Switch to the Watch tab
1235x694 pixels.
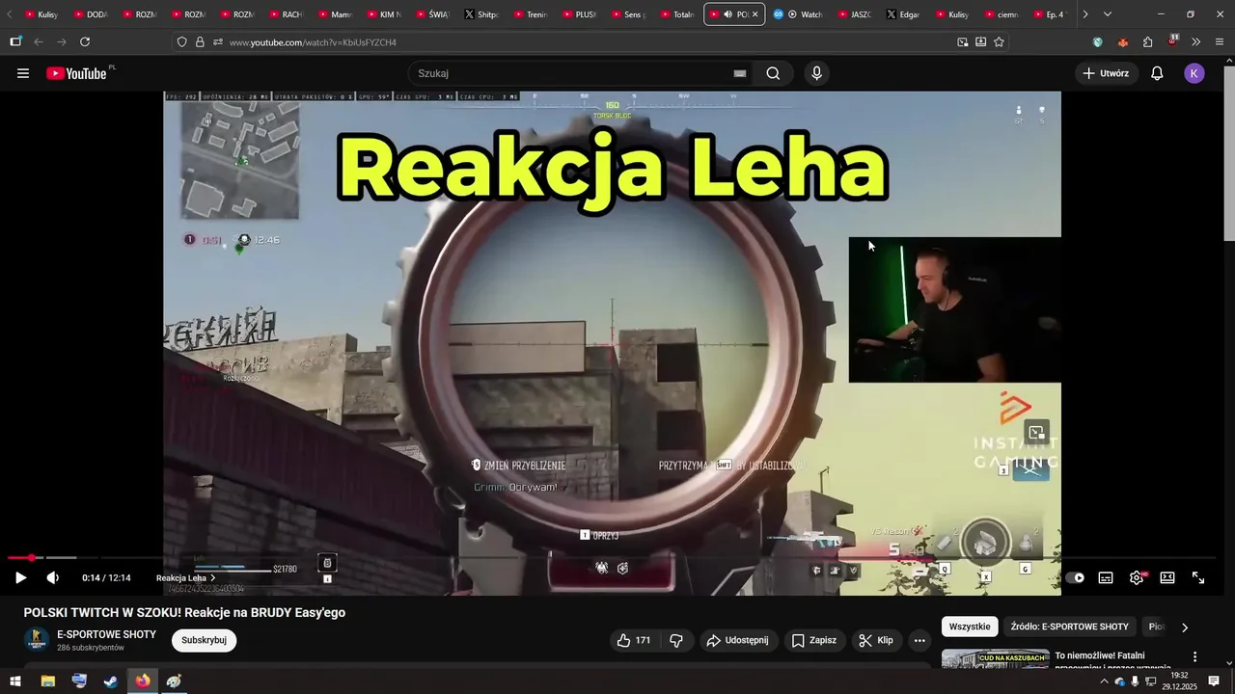click(798, 14)
